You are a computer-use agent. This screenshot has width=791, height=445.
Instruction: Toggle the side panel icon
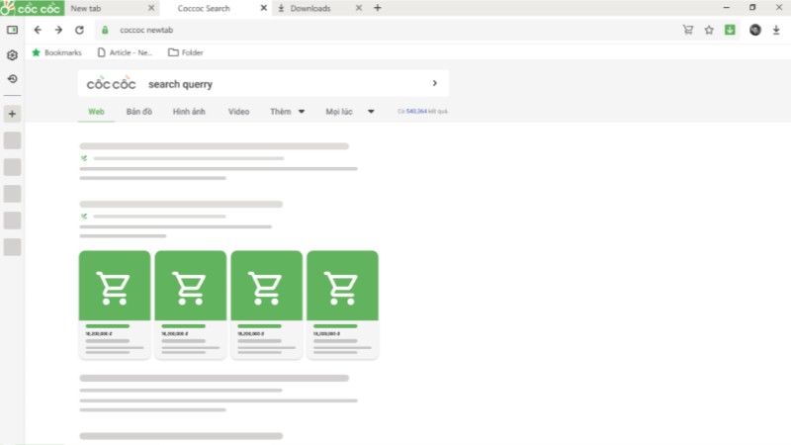12,30
